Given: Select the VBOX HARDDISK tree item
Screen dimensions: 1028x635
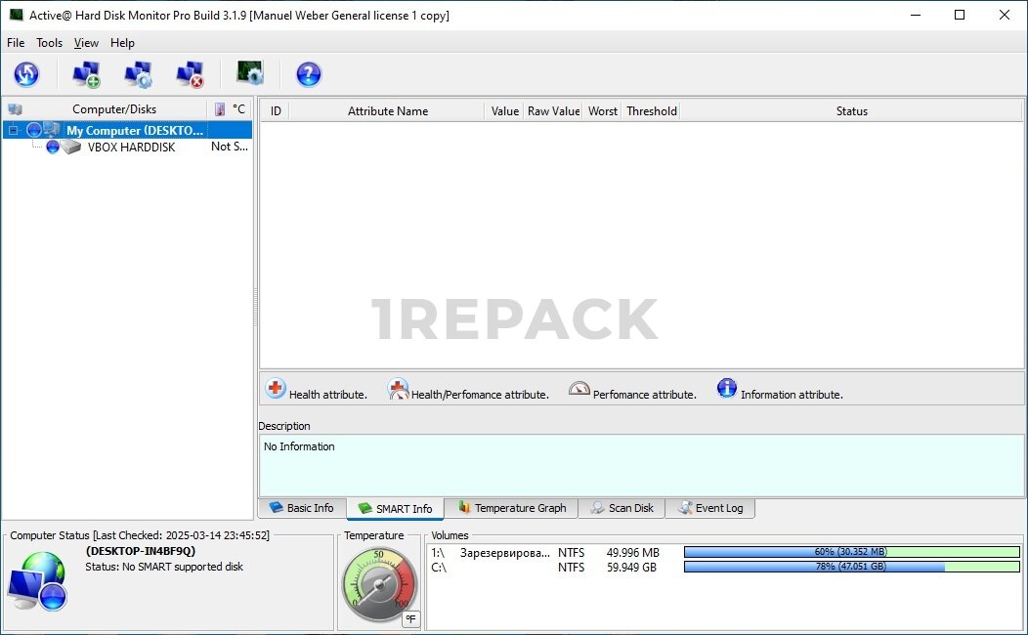Looking at the screenshot, I should [131, 148].
